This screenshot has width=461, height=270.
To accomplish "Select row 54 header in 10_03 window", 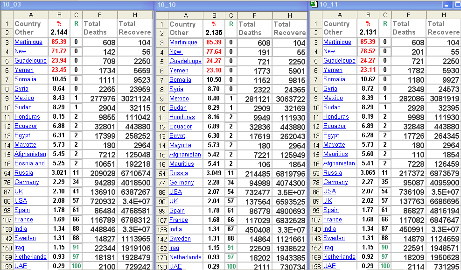I will tap(7, 173).
